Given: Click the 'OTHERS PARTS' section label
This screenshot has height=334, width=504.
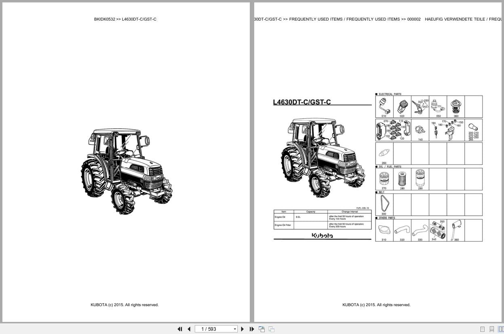Looking at the screenshot, I should 387,218.
